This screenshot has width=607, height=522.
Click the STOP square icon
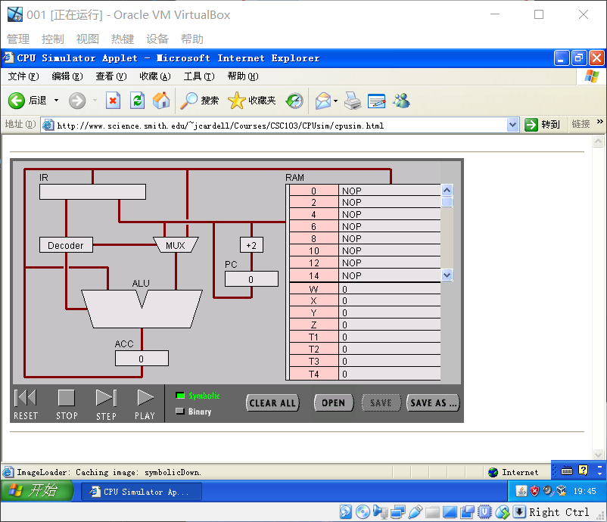click(67, 398)
